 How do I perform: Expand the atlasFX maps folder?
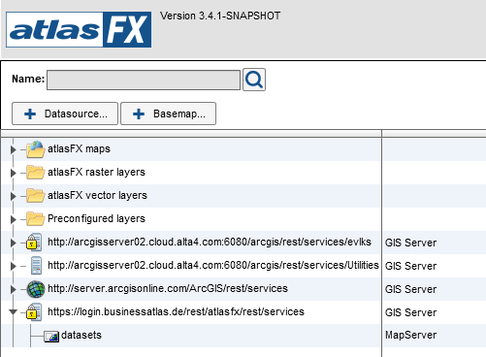13,149
